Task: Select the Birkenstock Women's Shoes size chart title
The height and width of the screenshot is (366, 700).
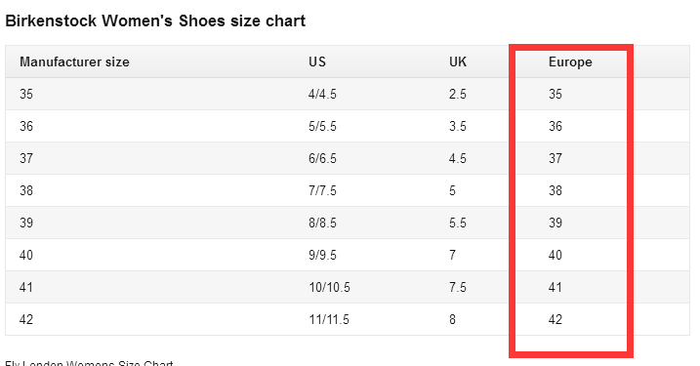Action: pos(155,20)
